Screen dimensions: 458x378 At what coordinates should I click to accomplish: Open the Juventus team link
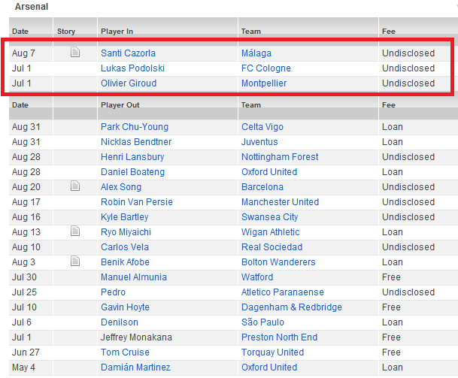pyautogui.click(x=259, y=142)
